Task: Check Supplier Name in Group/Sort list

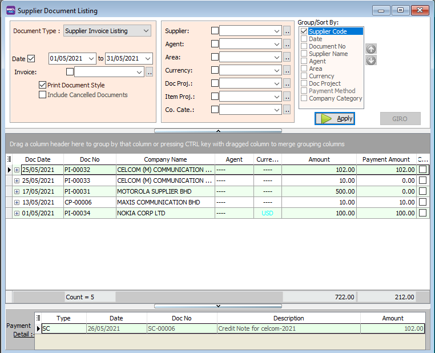Action: (304, 54)
